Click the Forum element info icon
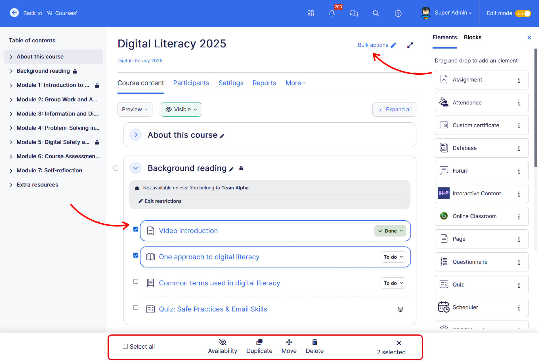 pos(519,171)
